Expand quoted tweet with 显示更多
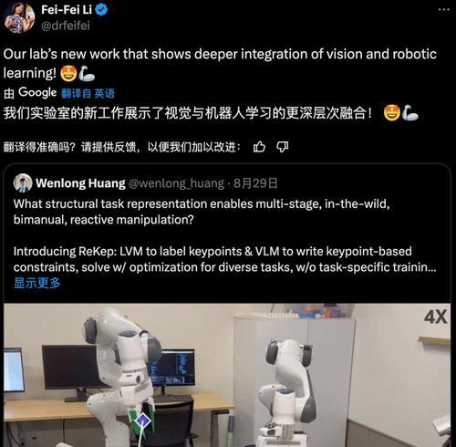This screenshot has width=456, height=447. click(x=36, y=283)
